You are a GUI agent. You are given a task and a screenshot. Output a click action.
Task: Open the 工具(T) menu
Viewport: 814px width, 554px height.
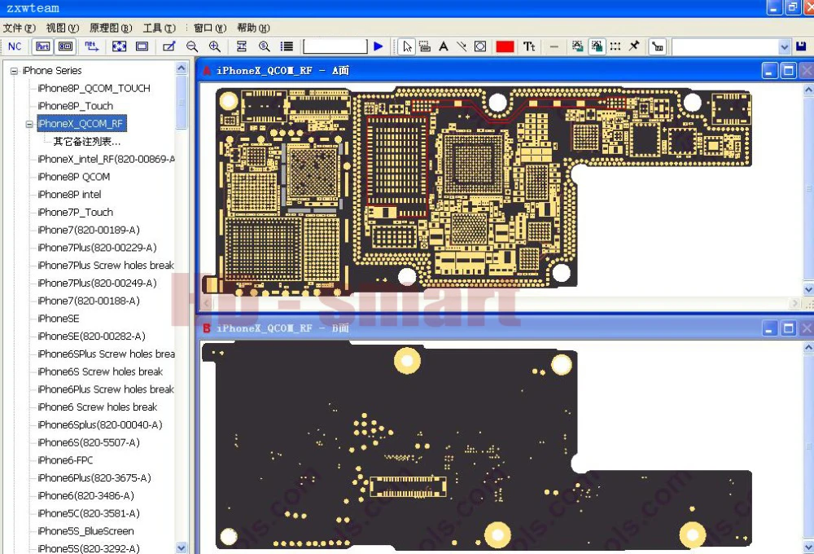pos(159,28)
